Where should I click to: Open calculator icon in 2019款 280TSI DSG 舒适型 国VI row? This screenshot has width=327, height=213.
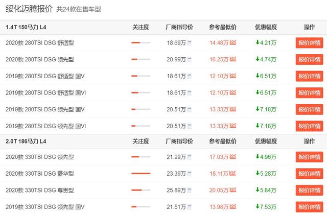click(190, 93)
